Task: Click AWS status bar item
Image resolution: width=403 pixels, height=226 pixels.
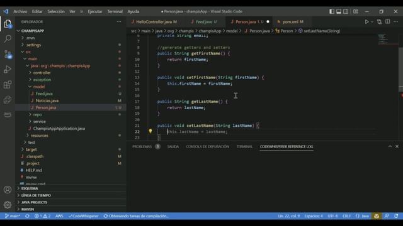Action: tap(59, 216)
